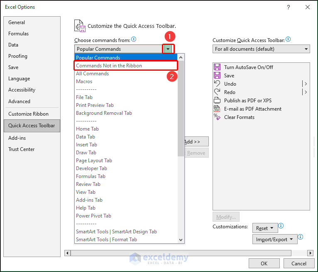Open the Trust Center category

coord(32,149)
